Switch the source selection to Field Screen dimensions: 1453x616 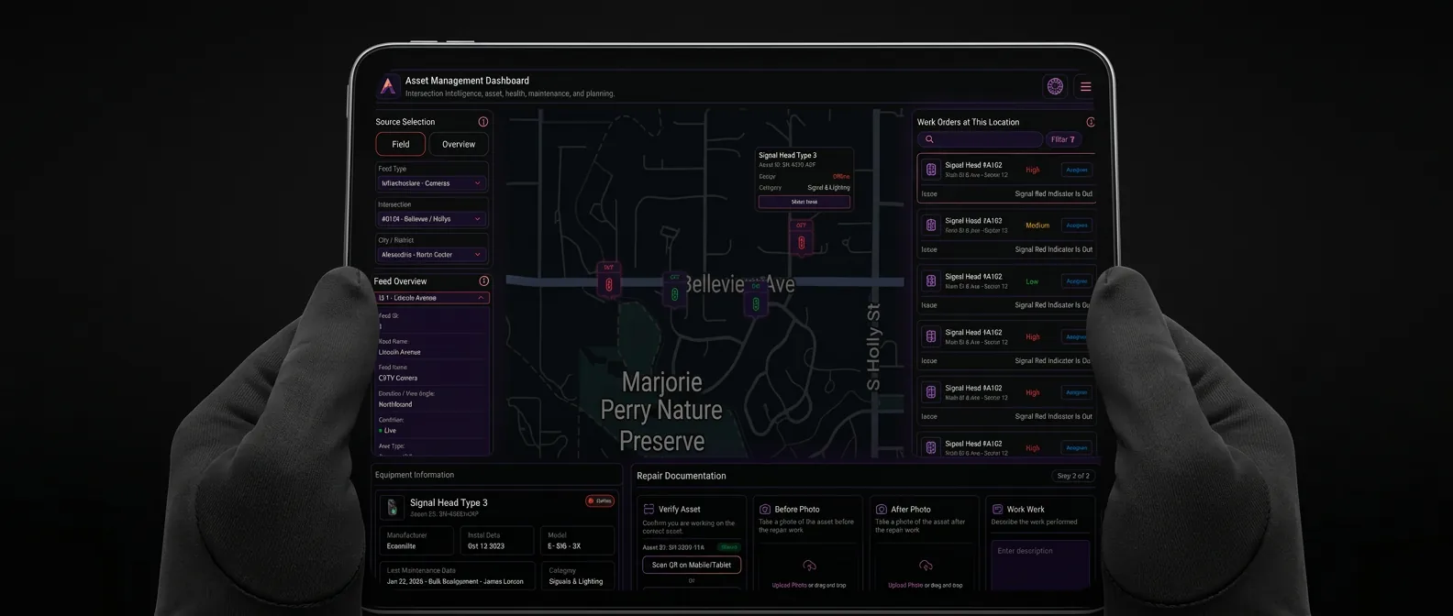pos(401,144)
